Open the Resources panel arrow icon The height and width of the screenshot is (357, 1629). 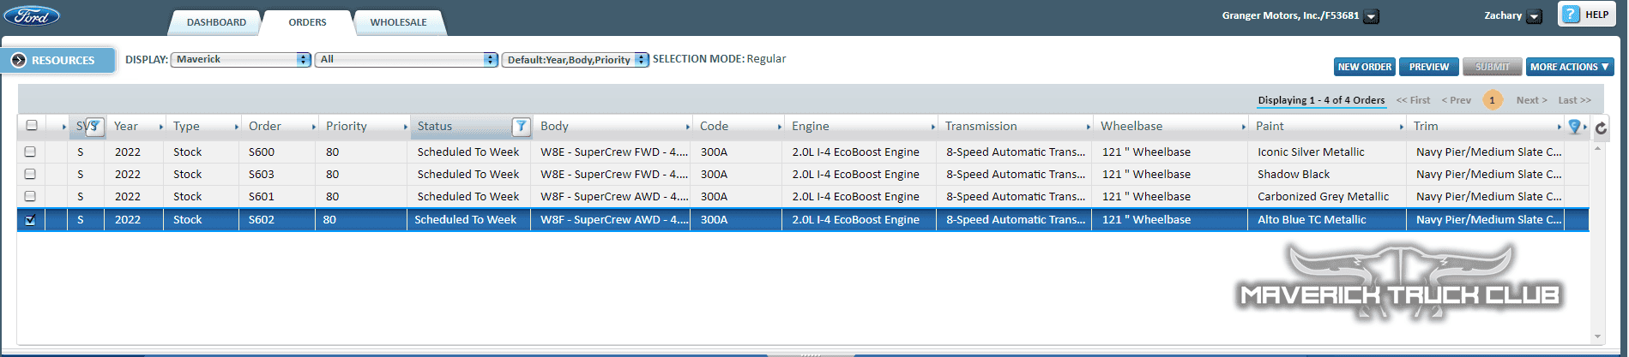point(19,60)
